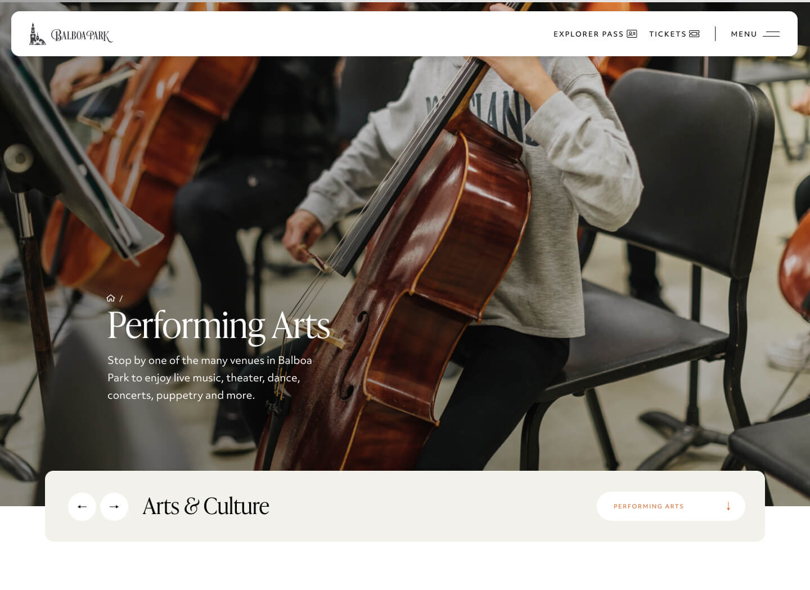Click the next right-arrow button
810x590 pixels.
click(x=114, y=506)
